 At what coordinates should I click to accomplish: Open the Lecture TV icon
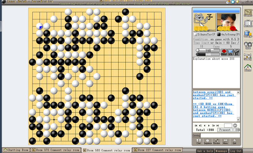pyautogui.click(x=248, y=24)
